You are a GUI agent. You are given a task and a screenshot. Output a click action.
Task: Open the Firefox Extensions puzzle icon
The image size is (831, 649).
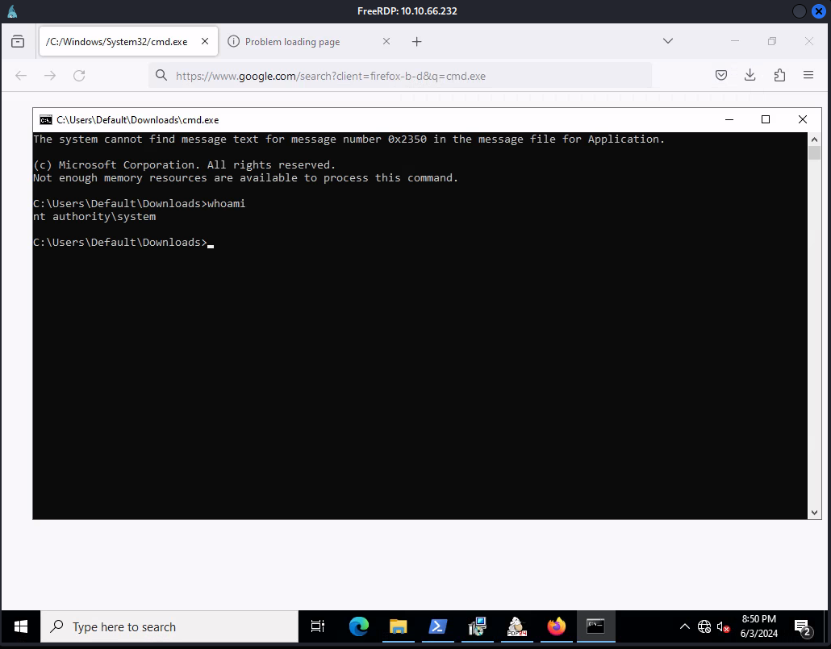pos(779,75)
